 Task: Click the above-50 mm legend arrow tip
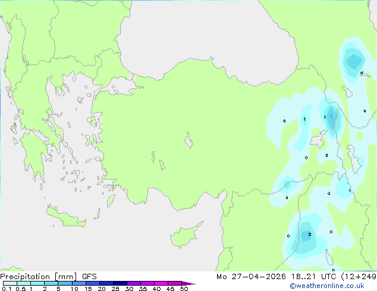[x=188, y=283]
